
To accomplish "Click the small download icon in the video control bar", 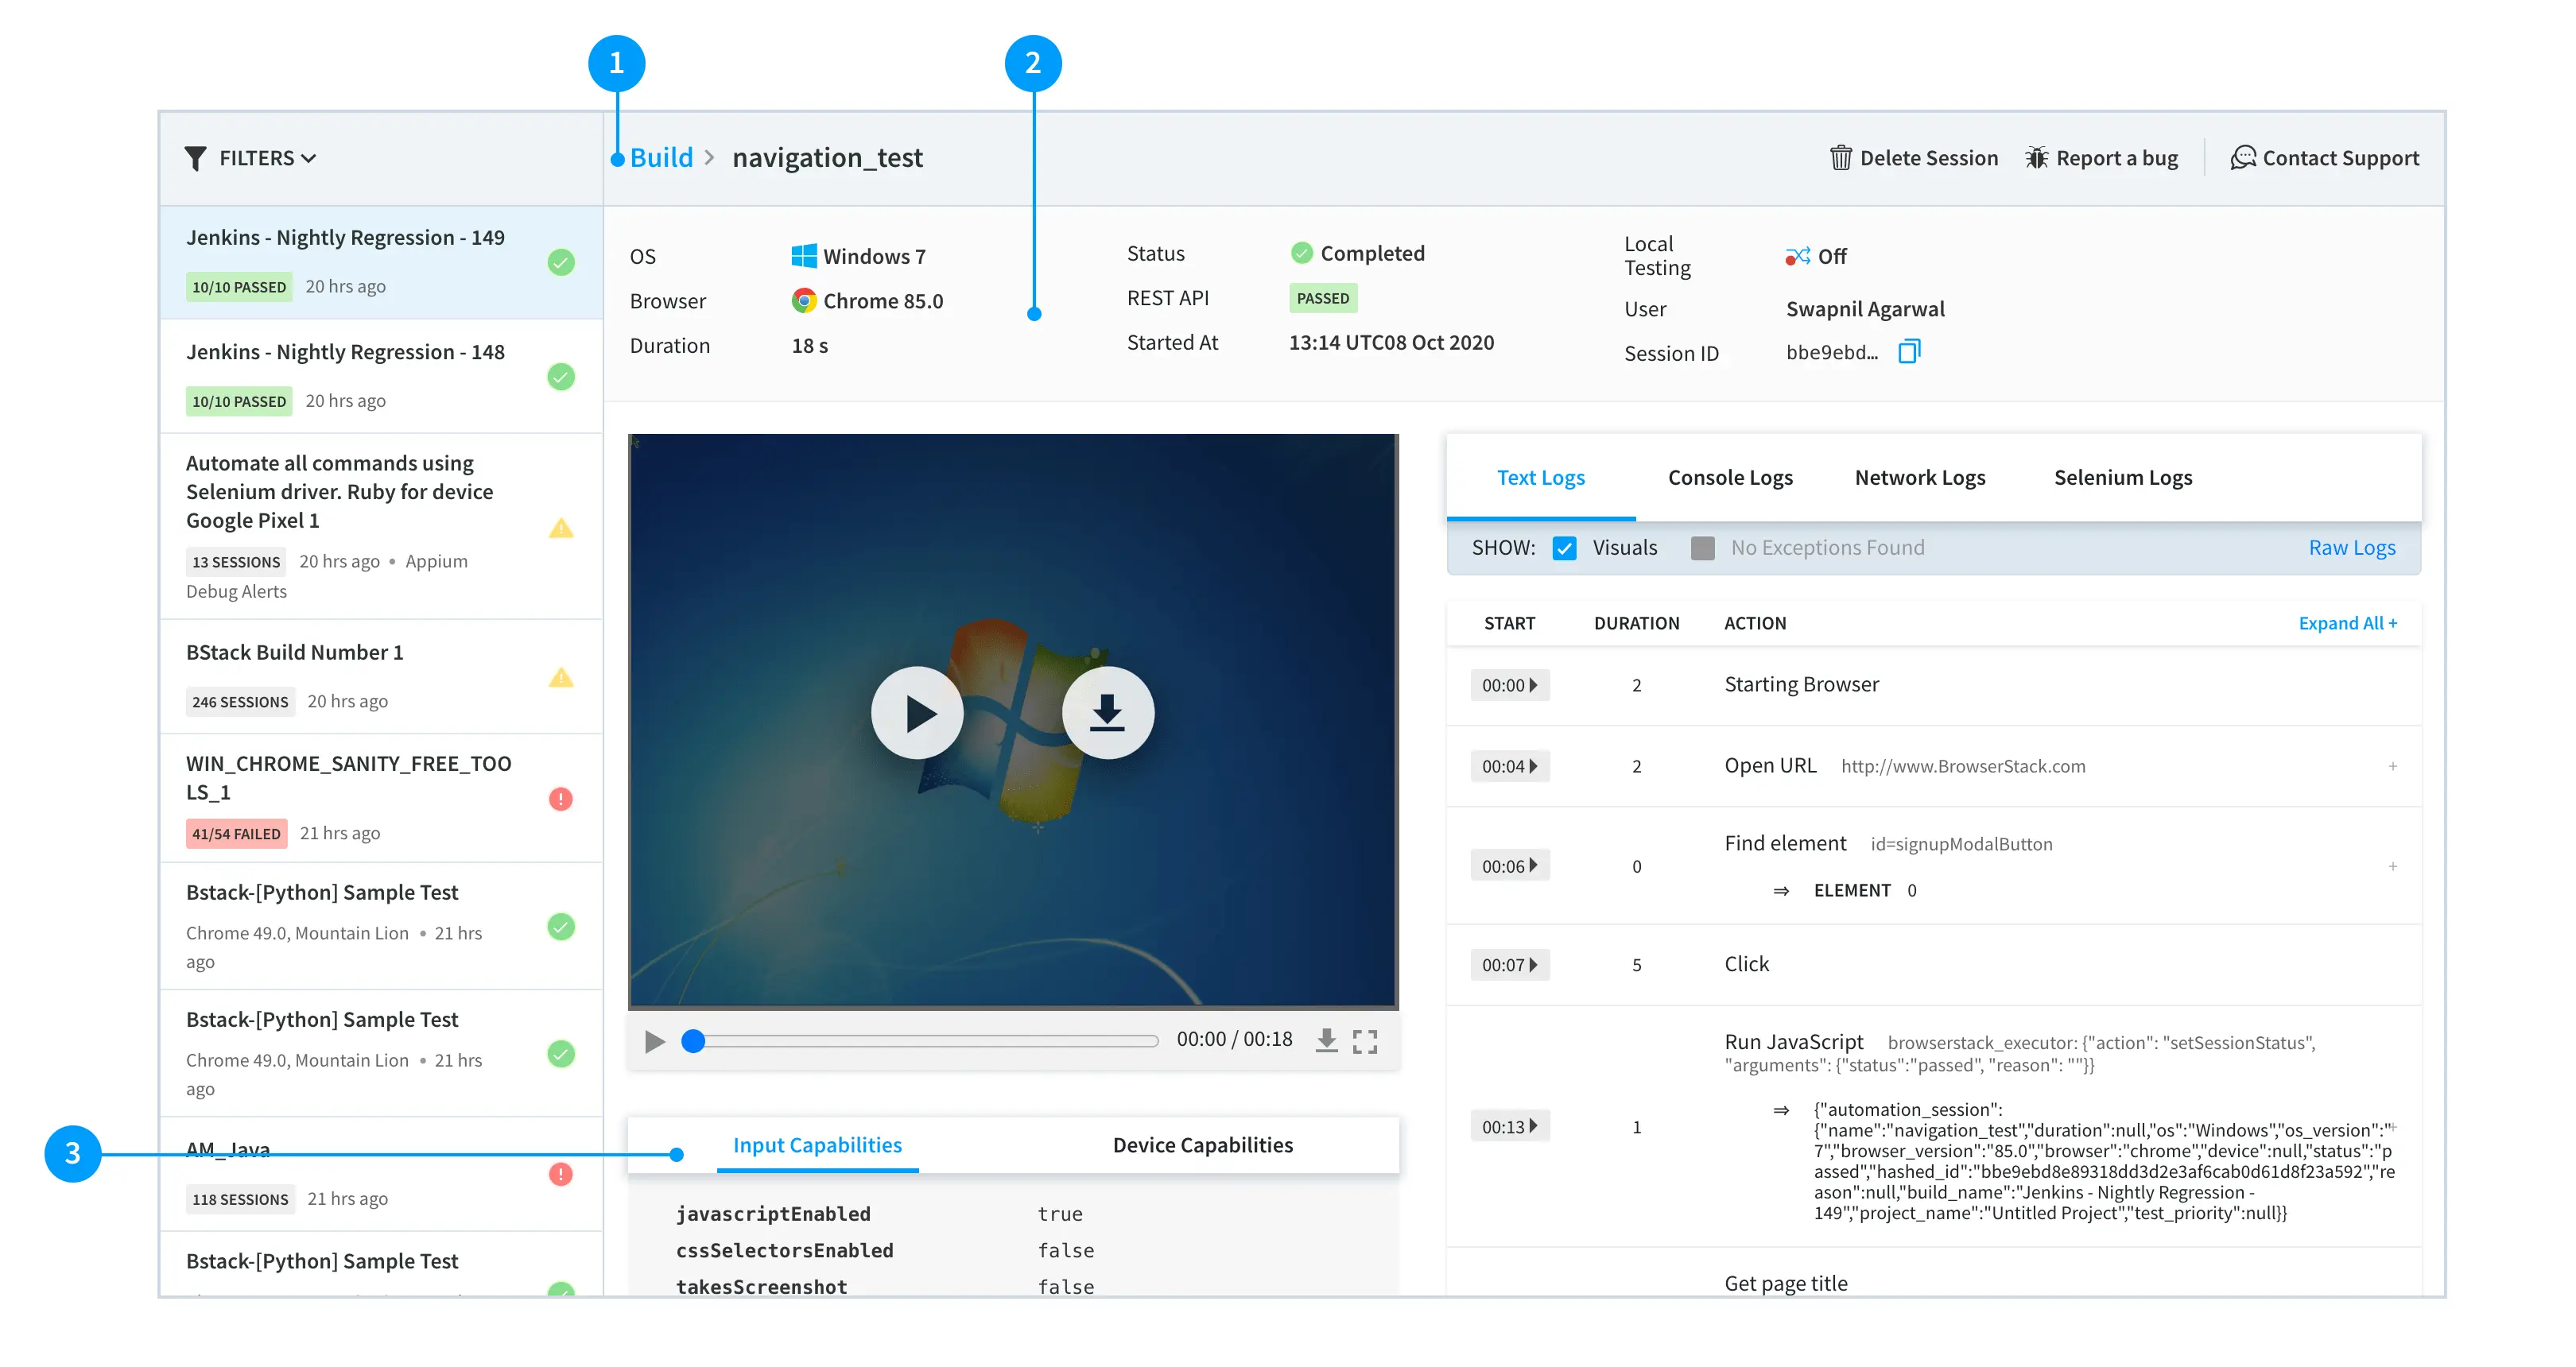I will click(1326, 1040).
